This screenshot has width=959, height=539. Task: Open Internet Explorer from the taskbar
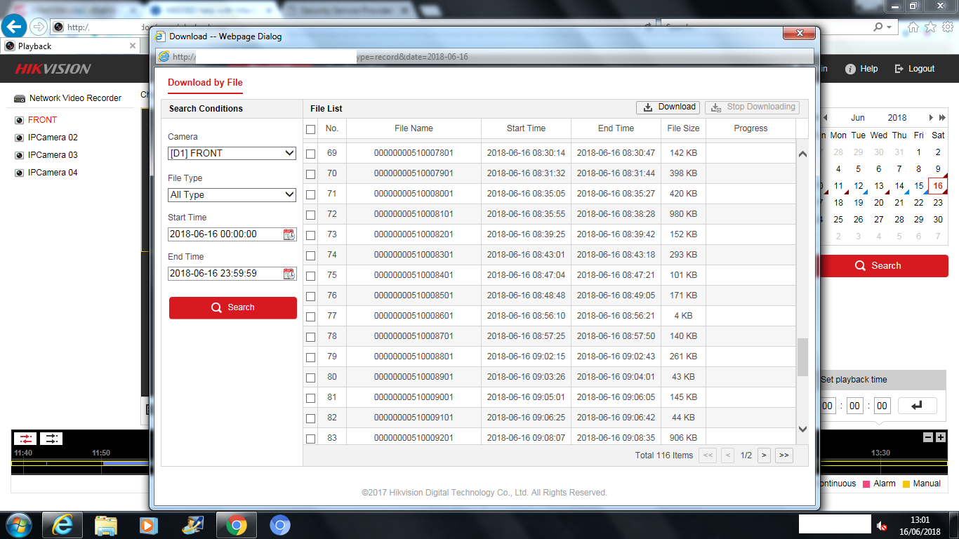pos(62,525)
